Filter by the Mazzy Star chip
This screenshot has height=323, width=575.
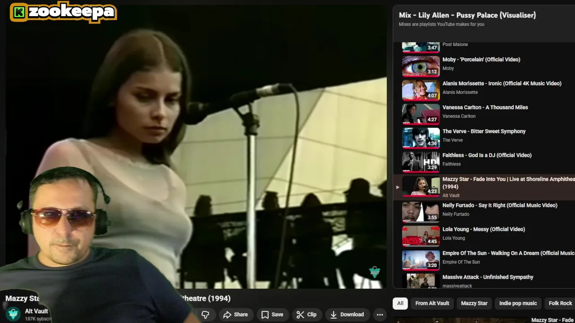(474, 303)
